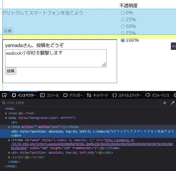Click the ellipsis badge inside the head element
The image size is (176, 171).
click(20, 113)
